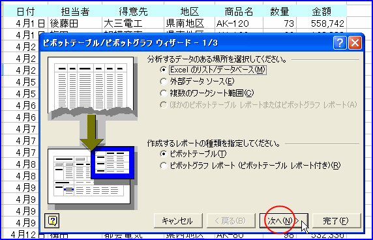Click the help question mark title bar button
This screenshot has width=373, height=240.
[x=340, y=43]
